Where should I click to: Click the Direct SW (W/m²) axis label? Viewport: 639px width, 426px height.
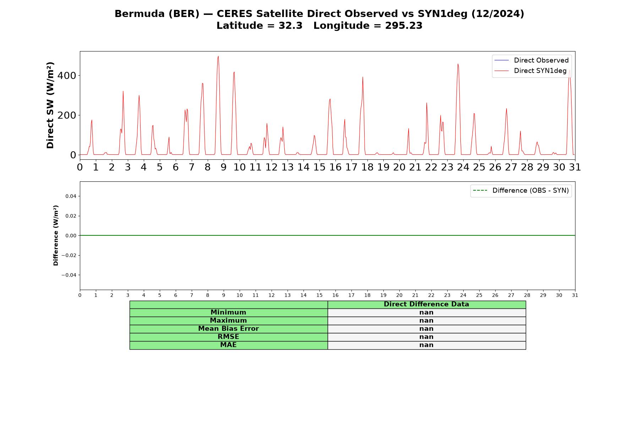pos(50,105)
